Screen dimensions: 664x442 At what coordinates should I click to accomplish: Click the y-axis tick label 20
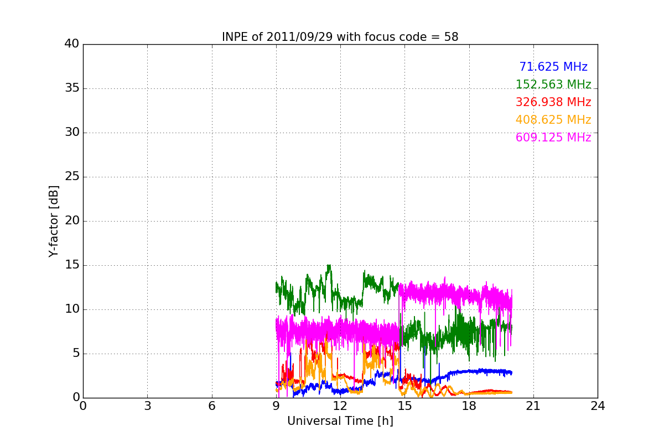tap(72, 221)
